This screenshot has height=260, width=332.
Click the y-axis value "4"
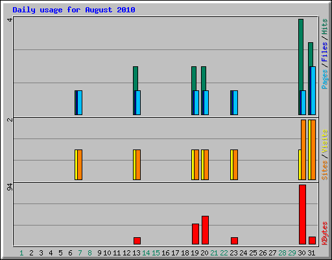(x=10, y=19)
